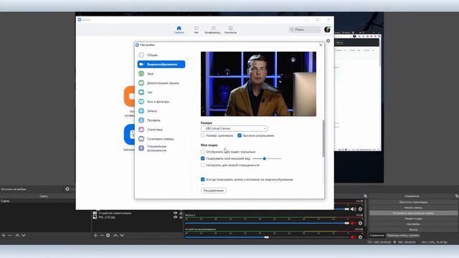Click the Поиск search field in Zoom
The image size is (459, 258).
[304, 29]
